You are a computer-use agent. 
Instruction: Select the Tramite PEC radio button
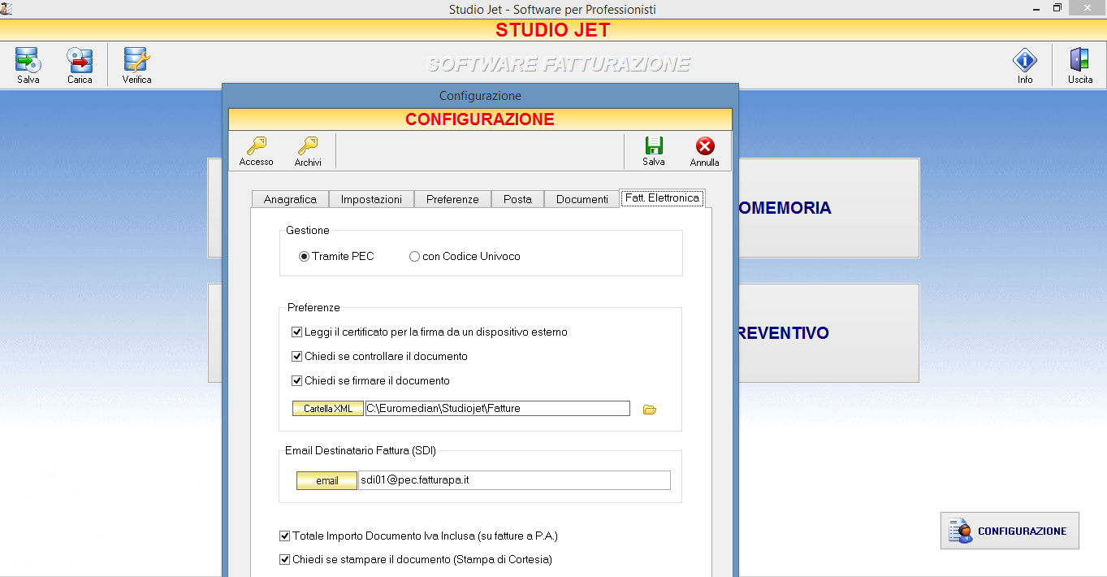point(305,256)
